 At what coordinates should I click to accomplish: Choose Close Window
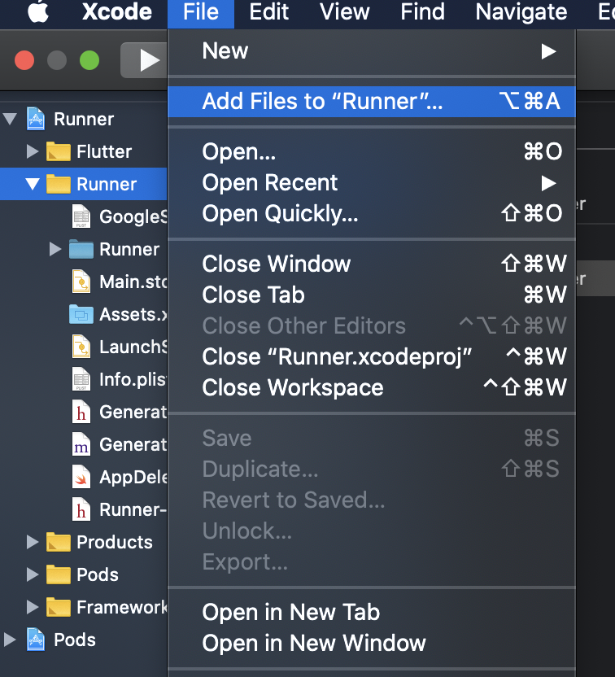point(372,264)
